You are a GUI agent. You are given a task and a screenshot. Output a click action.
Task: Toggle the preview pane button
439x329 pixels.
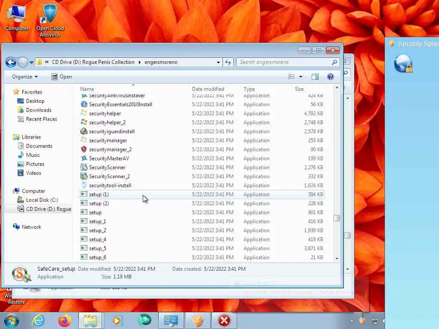315,77
